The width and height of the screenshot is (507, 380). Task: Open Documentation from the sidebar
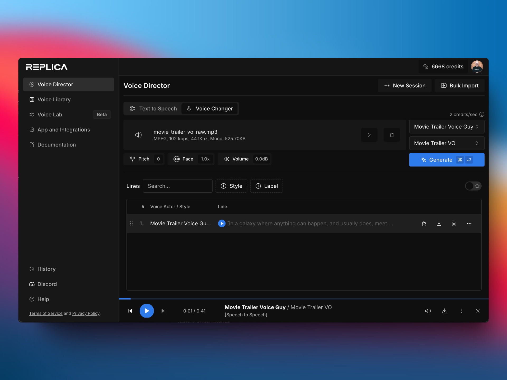(68, 145)
